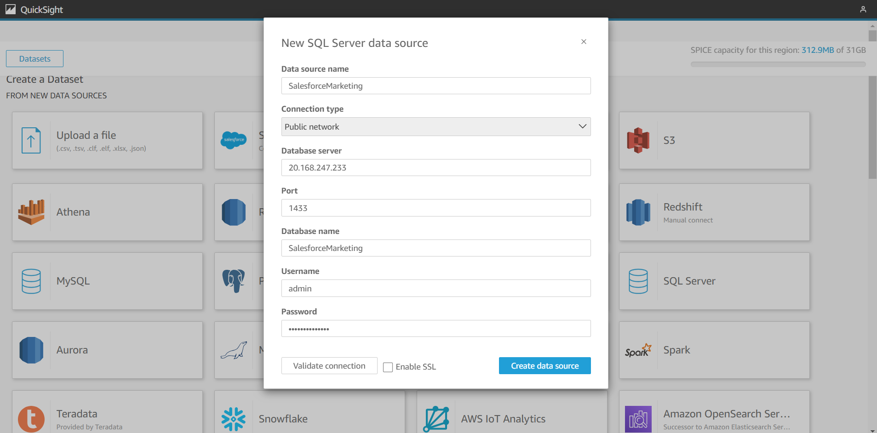This screenshot has height=433, width=877.
Task: Select the Snowflake logo icon
Action: [234, 419]
